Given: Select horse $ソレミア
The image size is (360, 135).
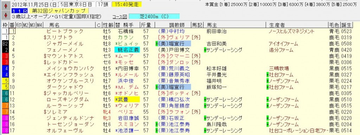Looking at the screenshot, I should click(x=55, y=112).
